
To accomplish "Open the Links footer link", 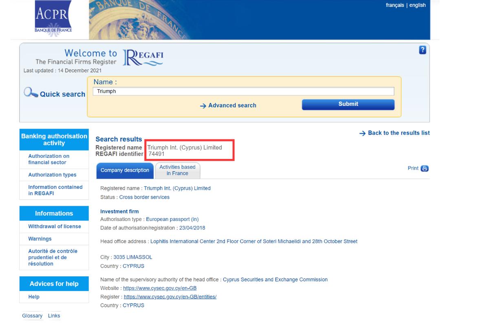I will pyautogui.click(x=54, y=316).
